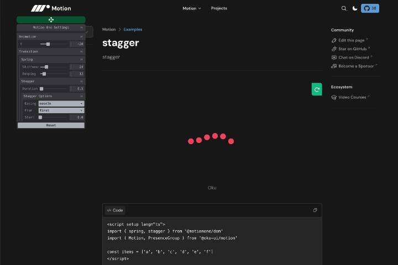The image size is (398, 265).
Task: Click Examples breadcrumb link
Action: pos(133,29)
